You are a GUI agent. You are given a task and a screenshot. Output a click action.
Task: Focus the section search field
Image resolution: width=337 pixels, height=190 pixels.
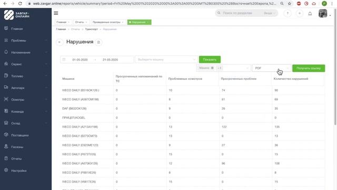coord(241,13)
